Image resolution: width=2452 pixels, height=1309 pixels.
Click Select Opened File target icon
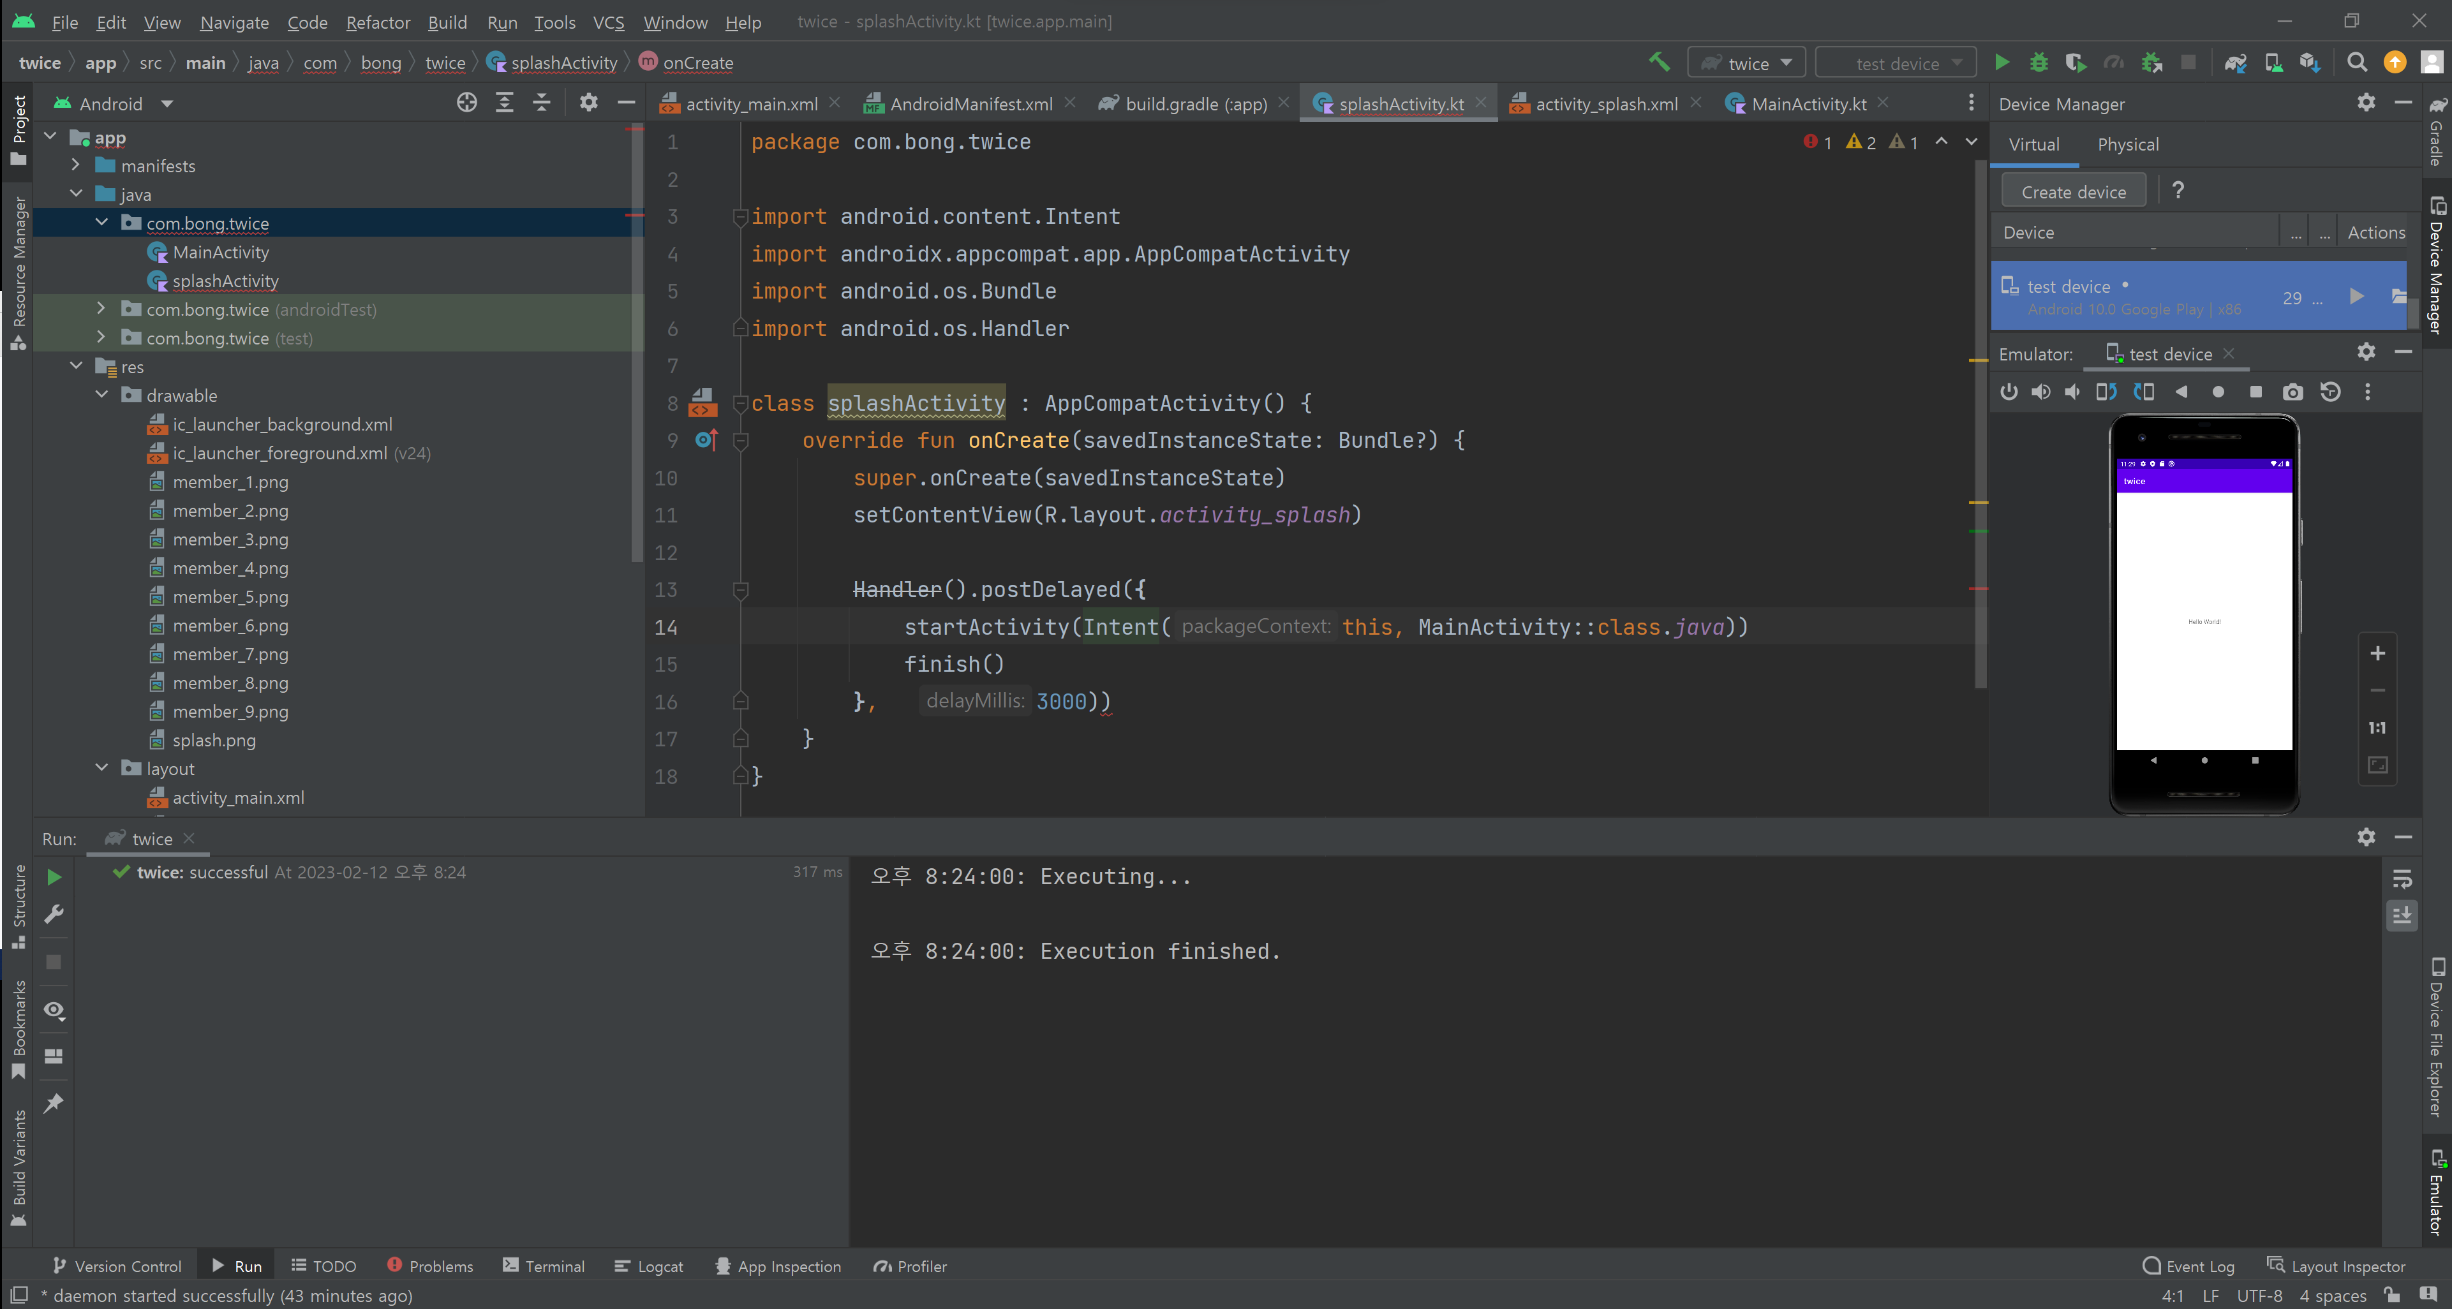tap(466, 103)
